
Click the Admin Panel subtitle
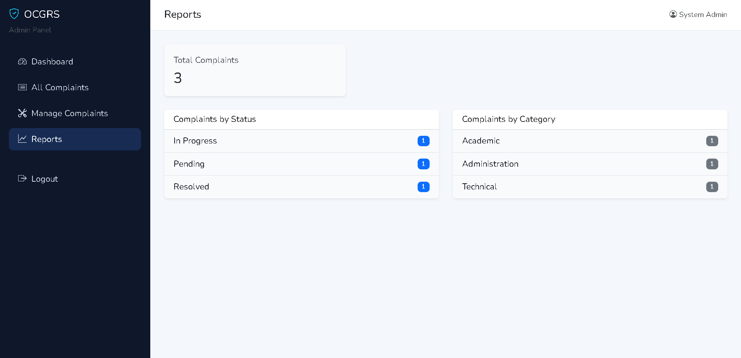(x=30, y=30)
